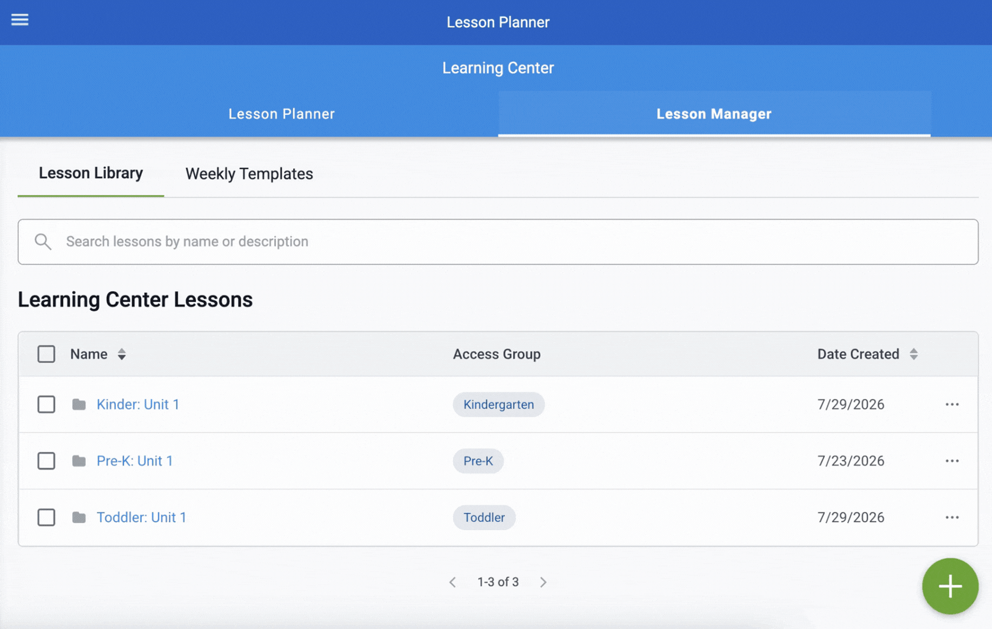Check the Pre-K: Unit 1 row checkbox
This screenshot has width=992, height=629.
tap(46, 461)
